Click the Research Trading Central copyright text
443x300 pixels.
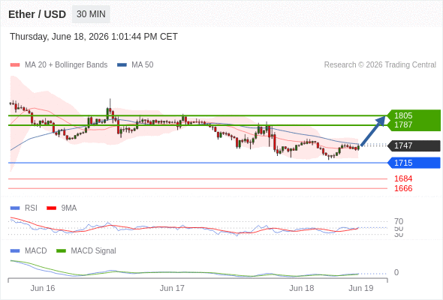tap(380, 65)
